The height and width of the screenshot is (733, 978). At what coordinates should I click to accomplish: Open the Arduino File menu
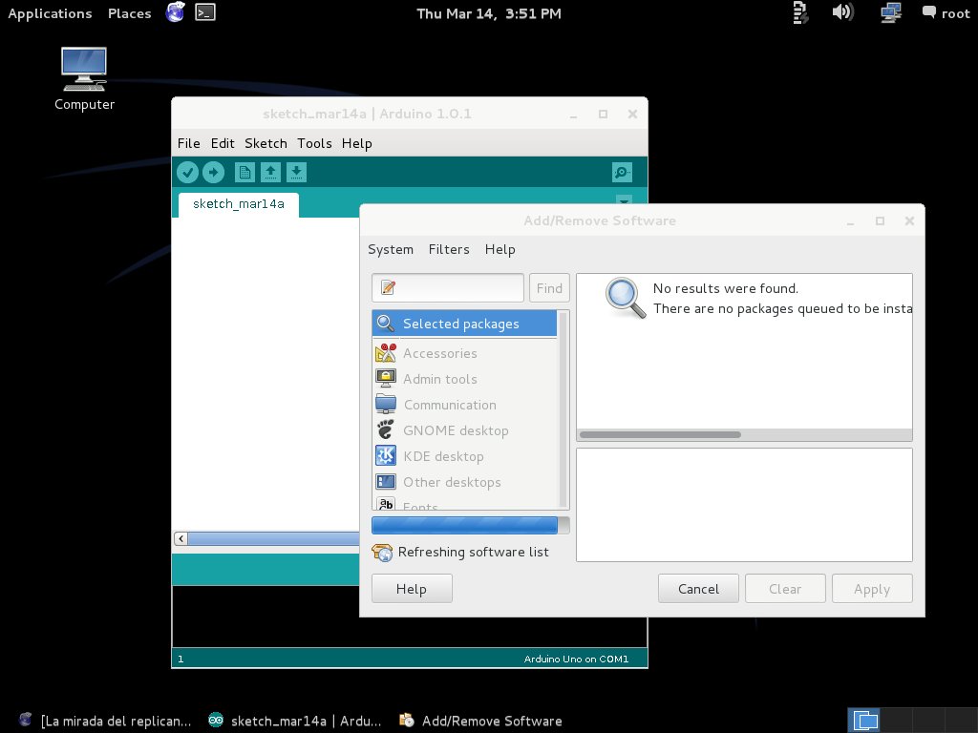[189, 143]
